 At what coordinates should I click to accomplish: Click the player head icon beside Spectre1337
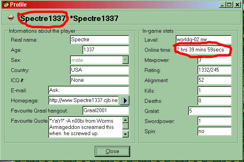pyautogui.click(x=12, y=18)
